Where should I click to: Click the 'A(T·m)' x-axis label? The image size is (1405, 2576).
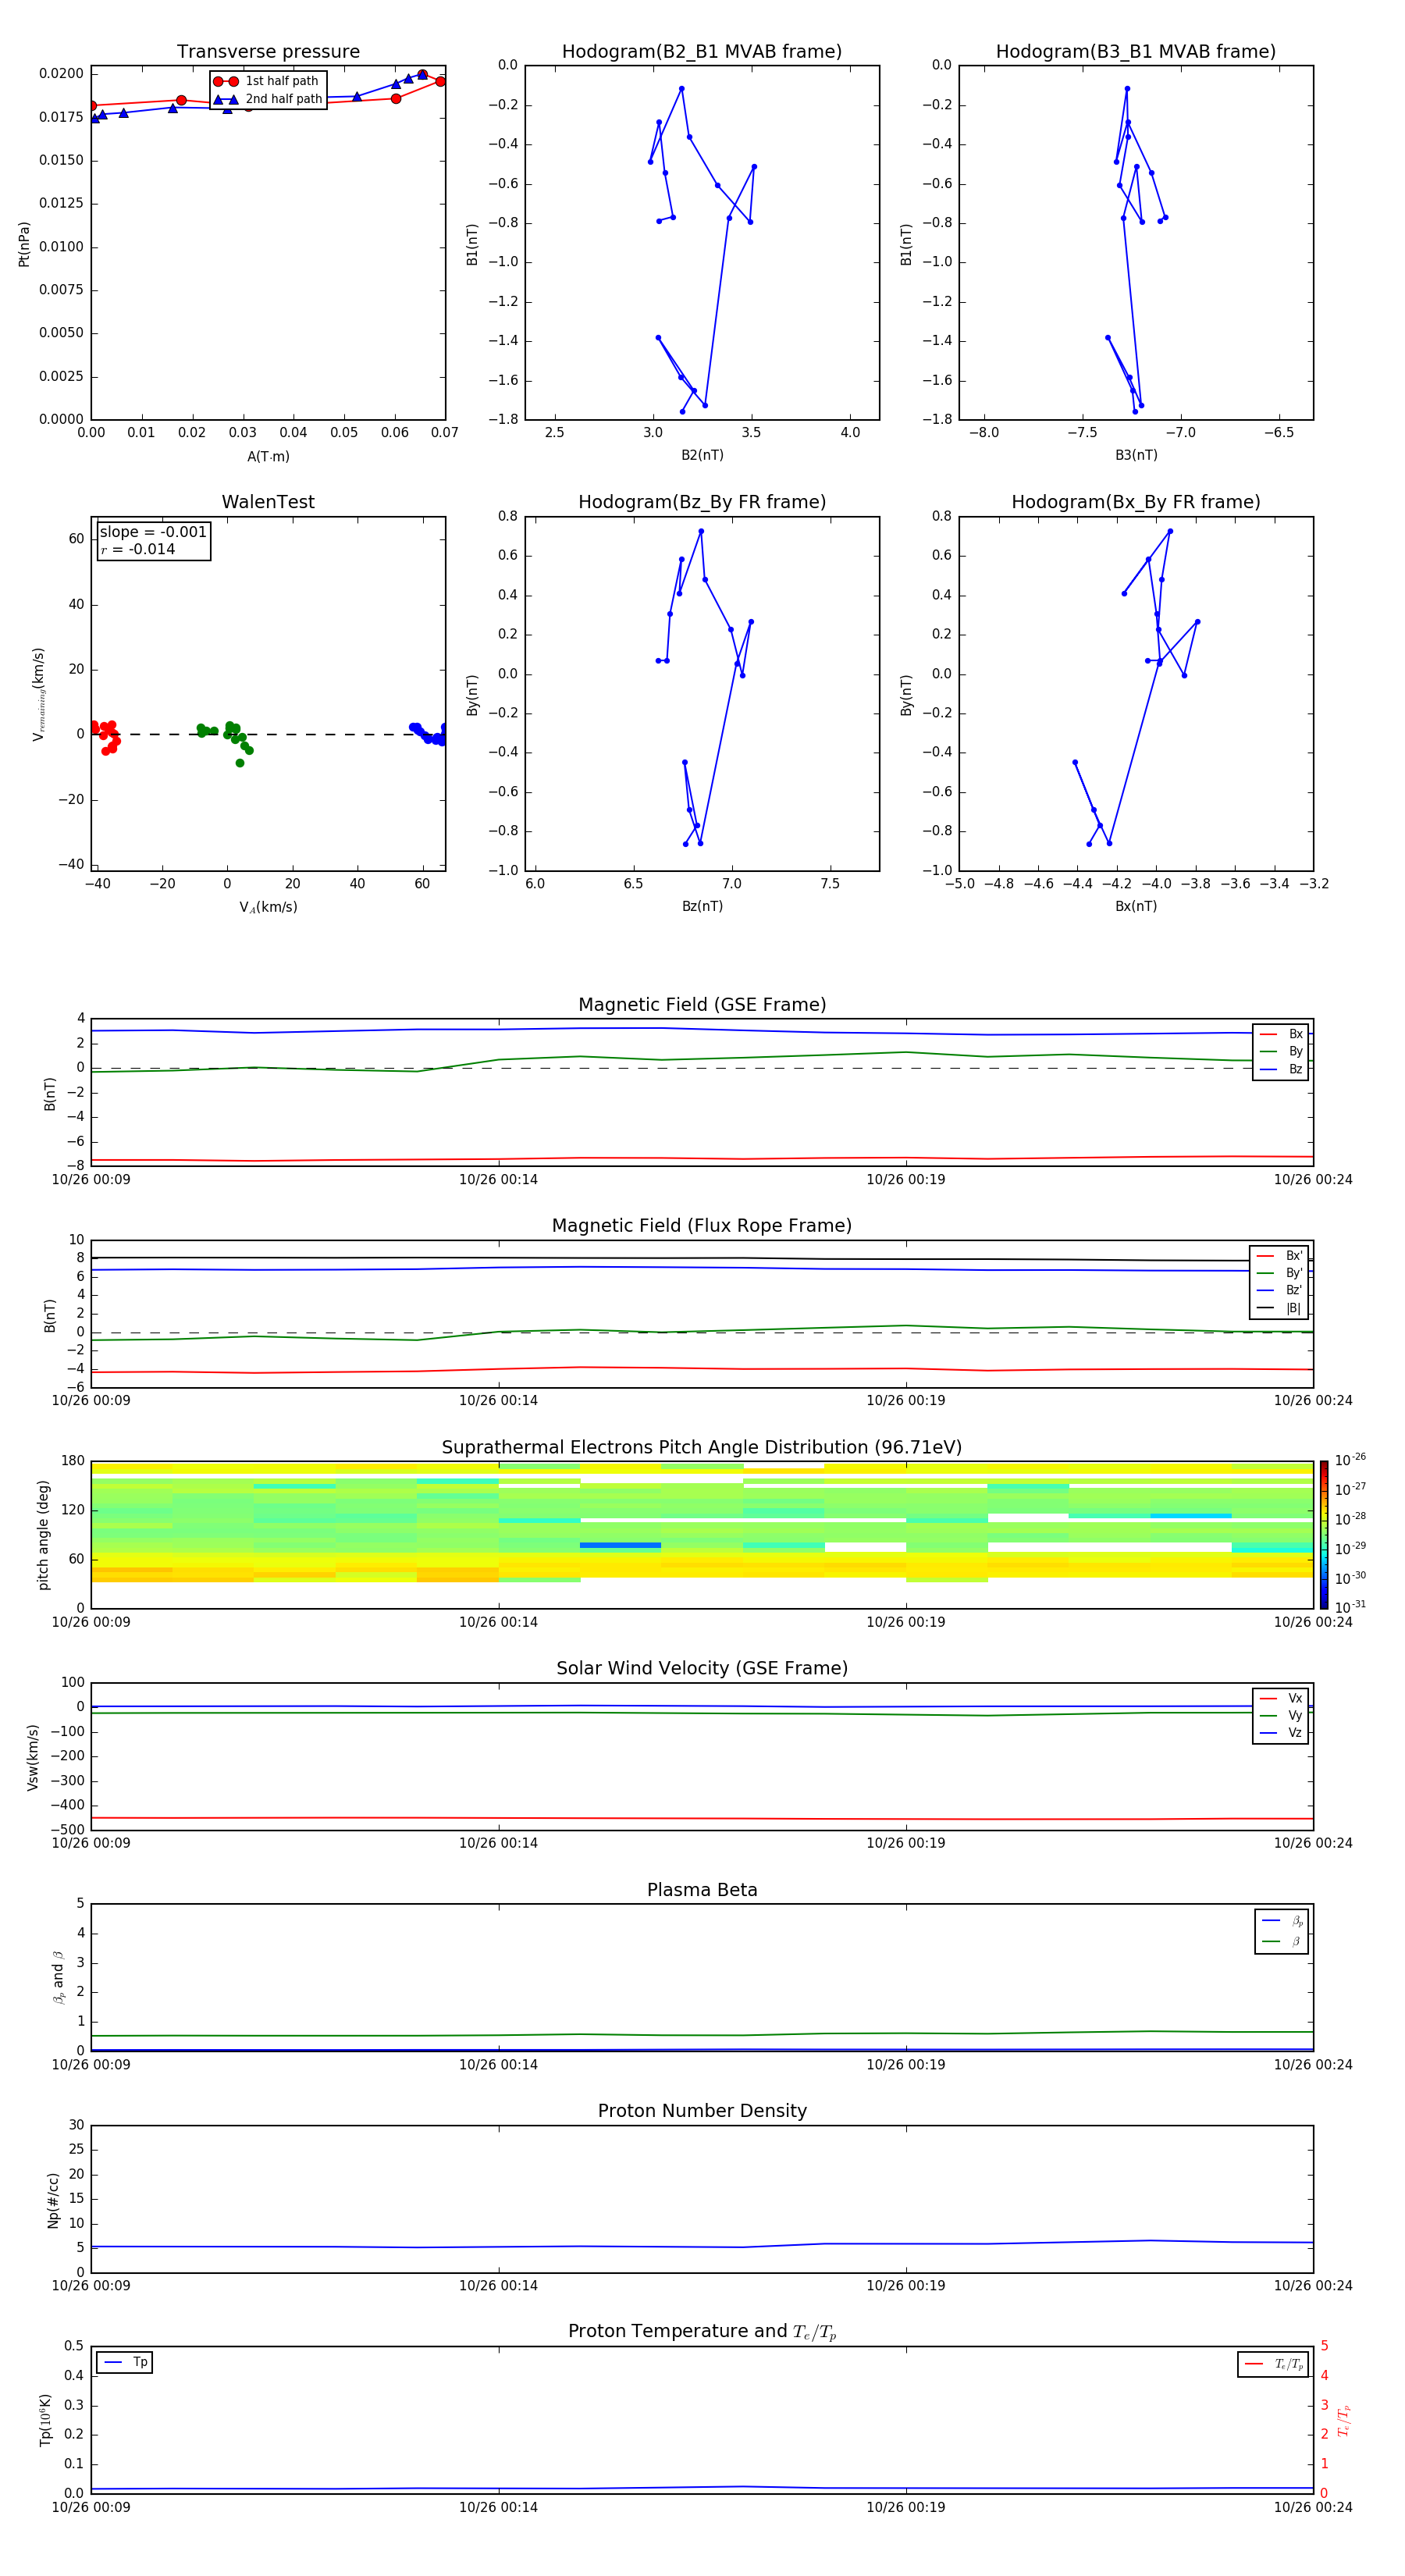pos(268,457)
